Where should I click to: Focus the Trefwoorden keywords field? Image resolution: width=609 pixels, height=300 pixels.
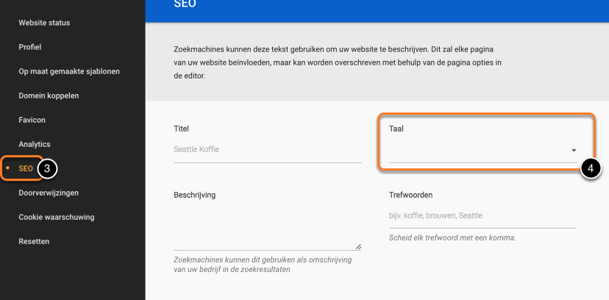click(482, 216)
